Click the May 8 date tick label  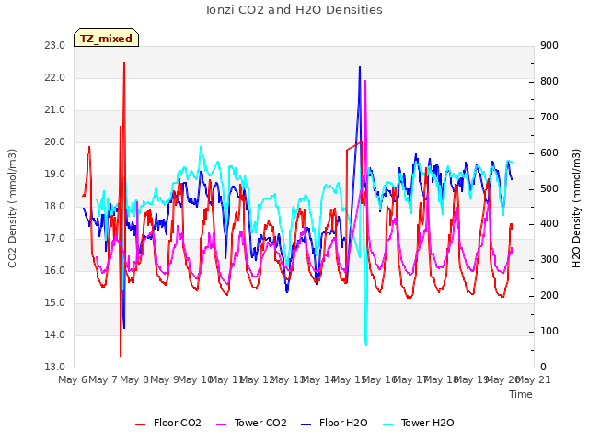(134, 379)
